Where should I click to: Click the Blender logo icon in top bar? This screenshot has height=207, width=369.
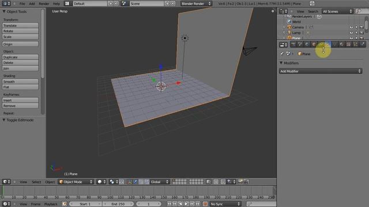pyautogui.click(x=312, y=3)
